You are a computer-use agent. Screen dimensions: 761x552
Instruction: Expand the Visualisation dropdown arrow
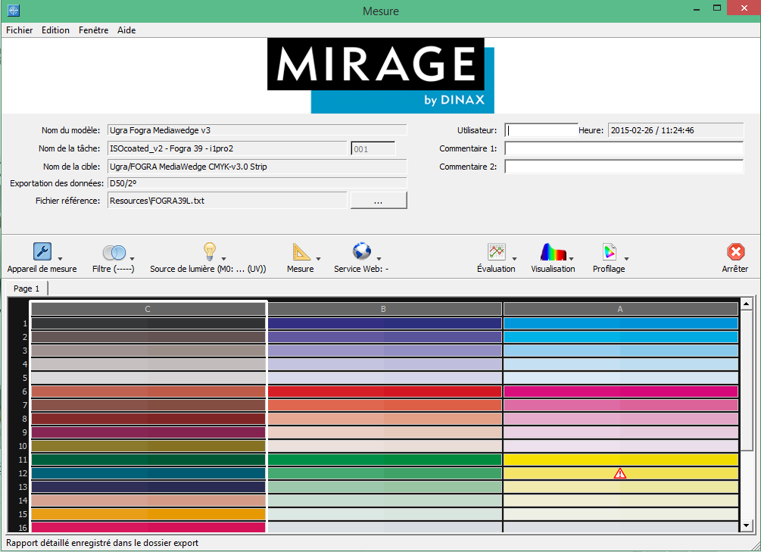pyautogui.click(x=571, y=259)
